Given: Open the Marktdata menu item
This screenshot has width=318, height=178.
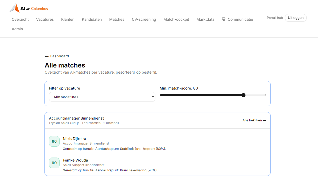Looking at the screenshot, I should pos(205,19).
